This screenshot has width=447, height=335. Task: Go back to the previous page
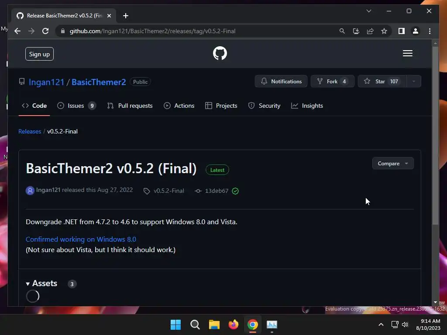click(x=17, y=31)
